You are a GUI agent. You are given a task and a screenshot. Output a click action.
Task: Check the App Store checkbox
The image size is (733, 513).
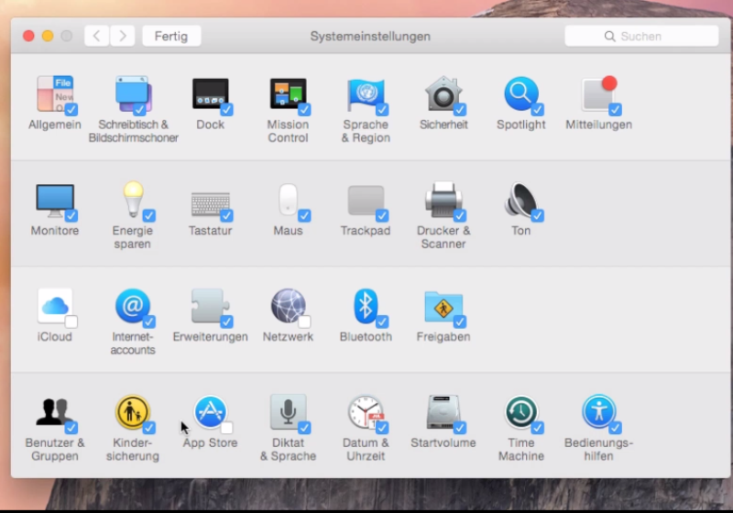tap(226, 428)
